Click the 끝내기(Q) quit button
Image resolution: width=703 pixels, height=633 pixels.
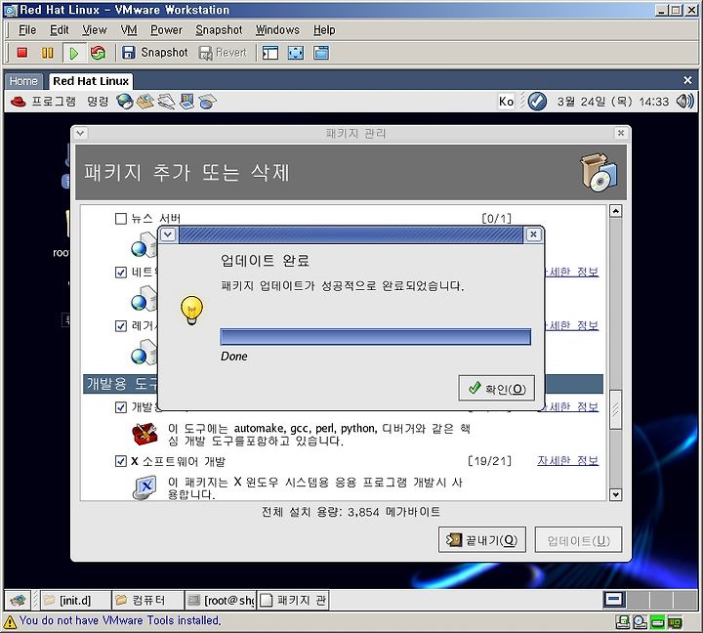pos(482,539)
